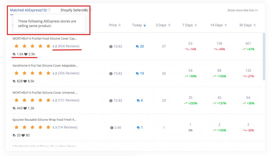Viewport: 271px width, 156px height.
Task: Click the 4.8 (356 Reviews) rating text
Action: 66,73
